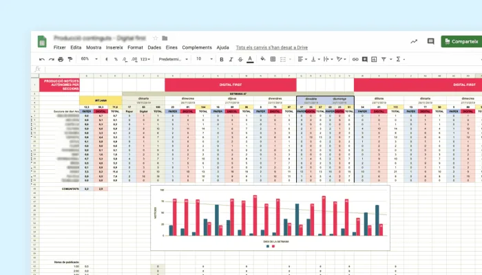Open 'Tots els canvis s'han desat a Drive' link
The image size is (482, 275).
click(272, 47)
